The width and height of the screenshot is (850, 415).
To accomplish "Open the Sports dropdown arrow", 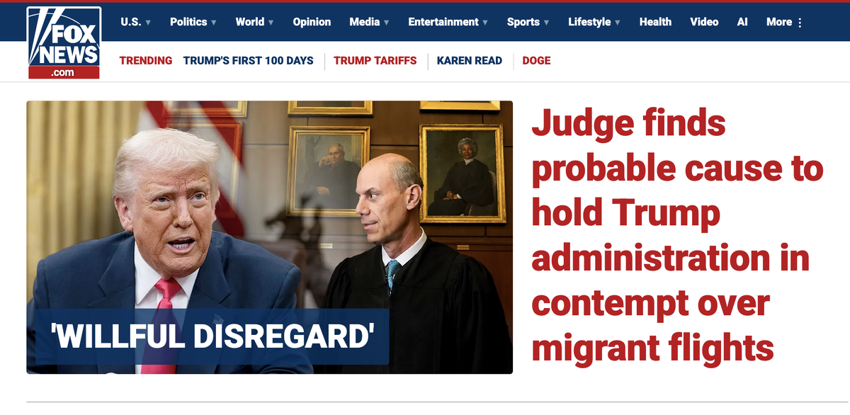I will pyautogui.click(x=546, y=23).
